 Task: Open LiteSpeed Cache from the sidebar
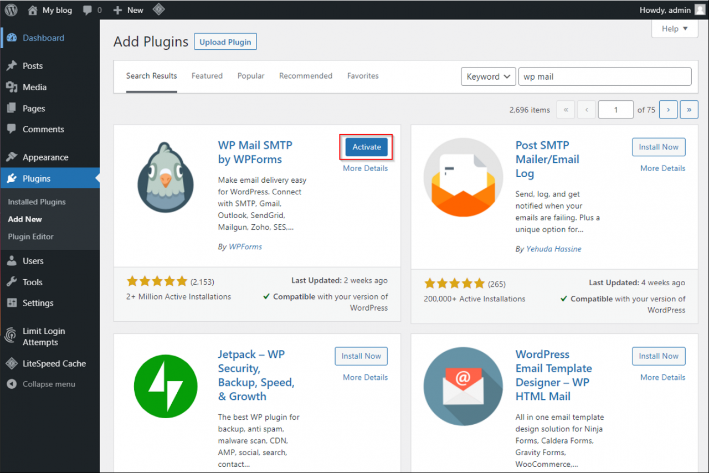[x=54, y=363]
